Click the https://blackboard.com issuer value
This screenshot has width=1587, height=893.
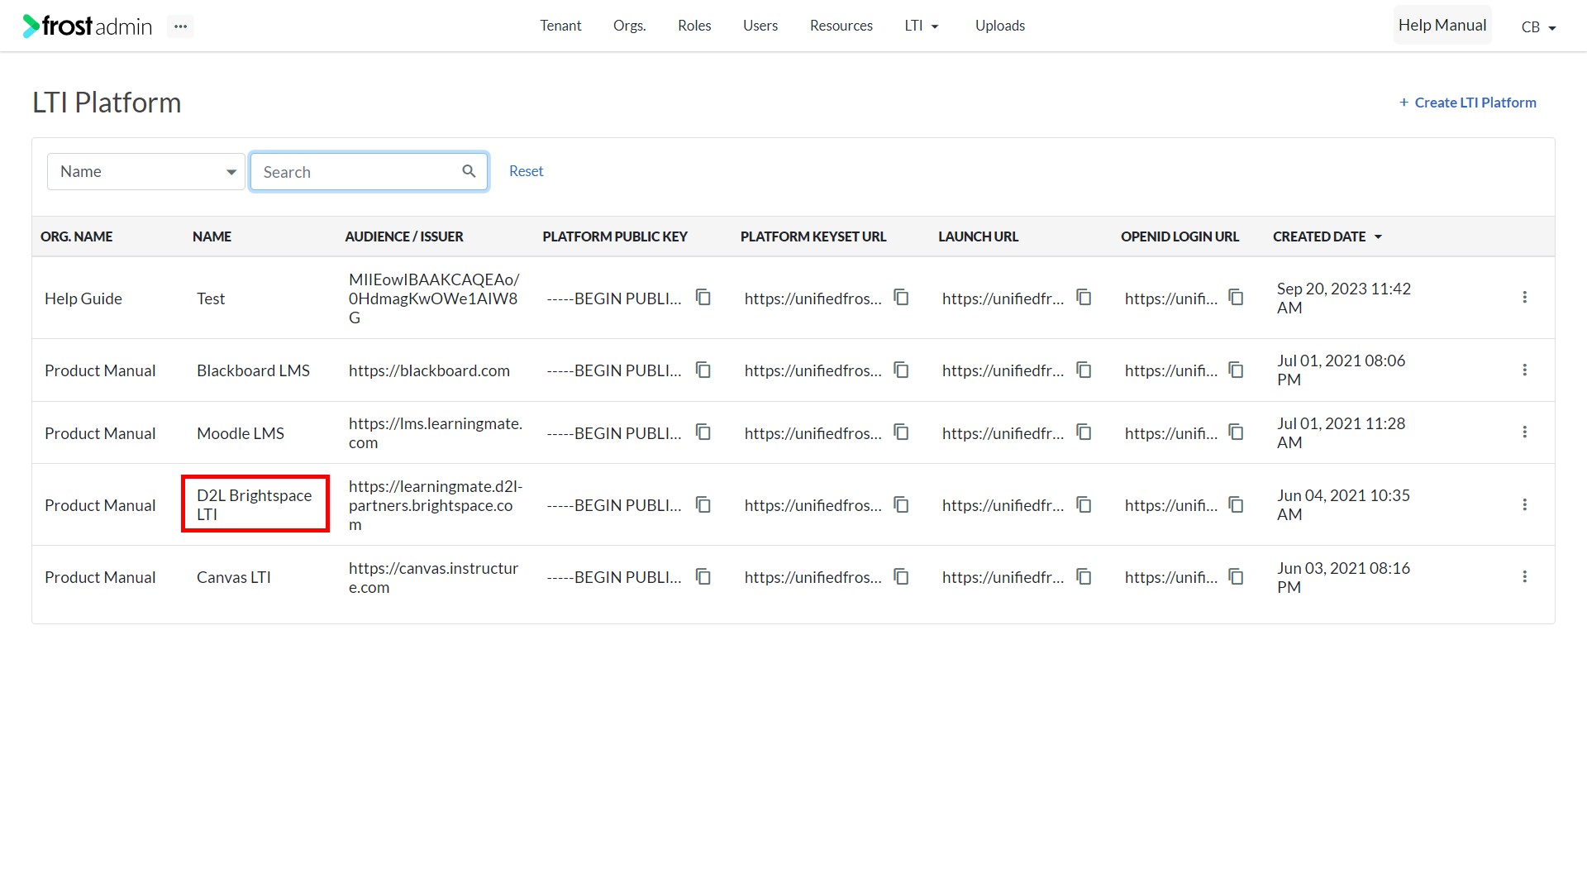pos(429,370)
